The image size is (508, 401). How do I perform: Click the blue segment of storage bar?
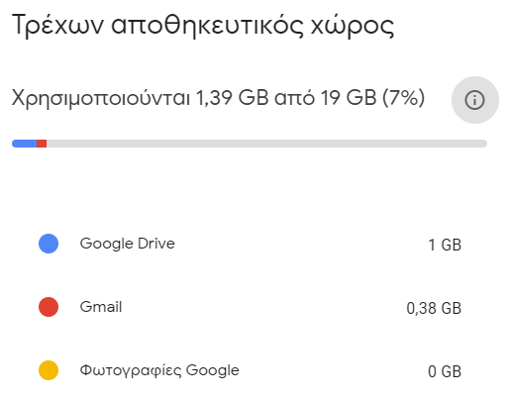click(x=24, y=144)
